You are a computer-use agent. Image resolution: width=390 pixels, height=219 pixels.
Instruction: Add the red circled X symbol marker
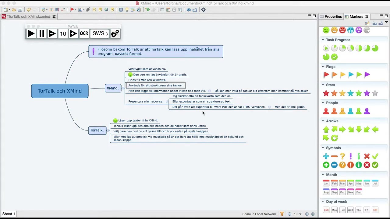[x=367, y=165]
